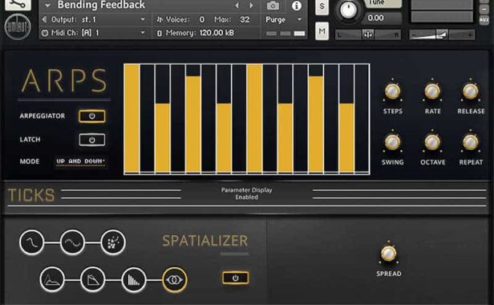Mute the instrument with M button
The height and width of the screenshot is (305, 494).
(322, 31)
